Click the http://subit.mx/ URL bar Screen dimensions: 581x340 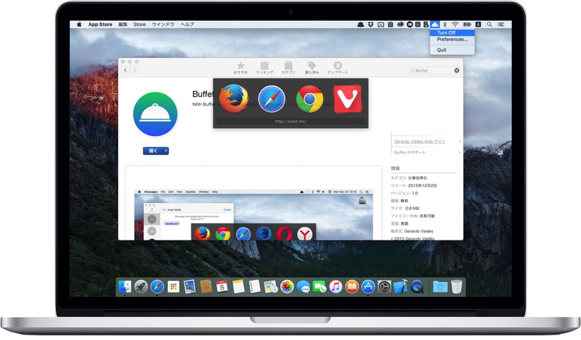coord(290,121)
